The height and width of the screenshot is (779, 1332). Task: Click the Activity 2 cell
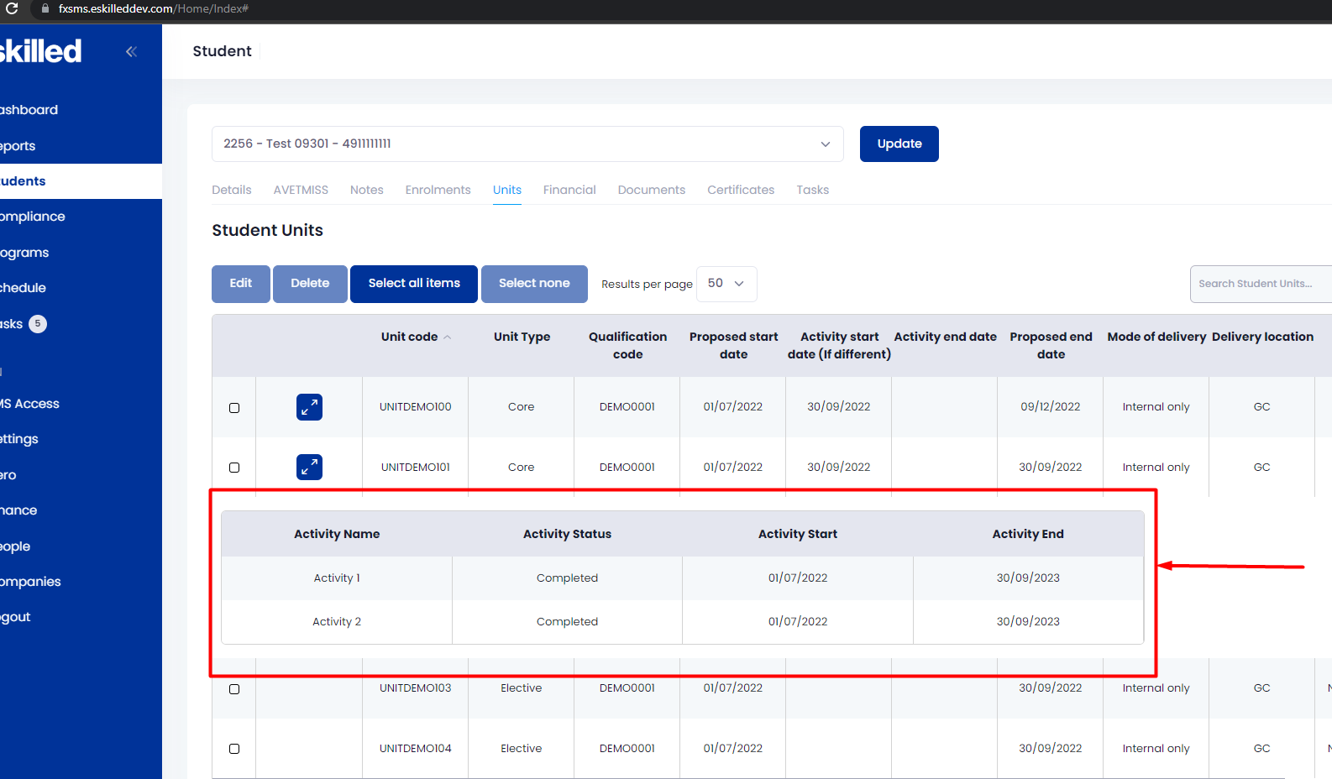[337, 622]
